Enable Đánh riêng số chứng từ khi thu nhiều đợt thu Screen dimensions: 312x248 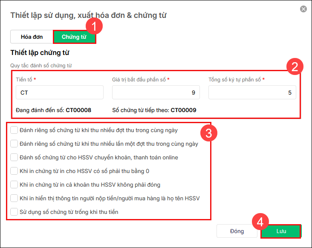14,130
